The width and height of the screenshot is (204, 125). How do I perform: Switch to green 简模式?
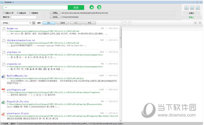(x=191, y=17)
